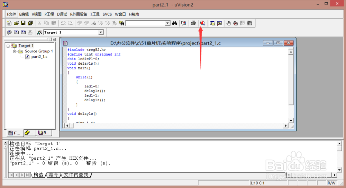The image size is (346, 188).
Task: Close the output window with its x
Action: coord(6,143)
